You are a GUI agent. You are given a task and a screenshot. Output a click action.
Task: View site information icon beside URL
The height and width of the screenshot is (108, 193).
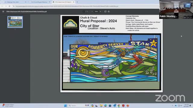(x=14, y=6)
